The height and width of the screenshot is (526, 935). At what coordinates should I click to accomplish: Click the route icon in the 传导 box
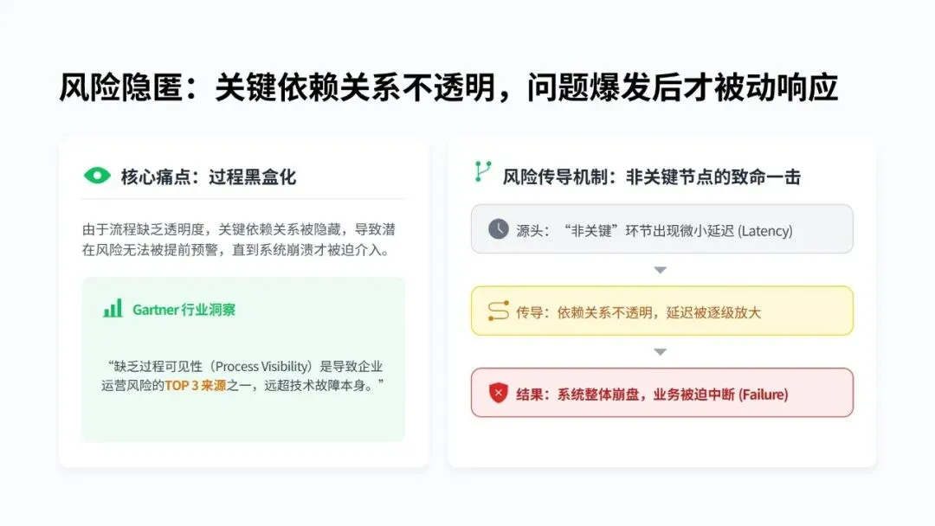[x=498, y=311]
